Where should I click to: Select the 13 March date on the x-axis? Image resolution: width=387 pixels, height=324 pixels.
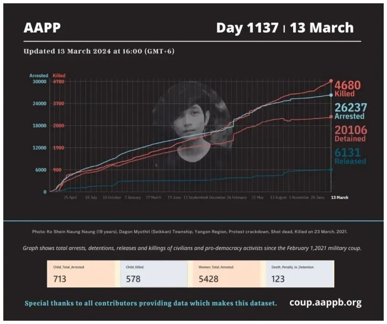click(340, 198)
